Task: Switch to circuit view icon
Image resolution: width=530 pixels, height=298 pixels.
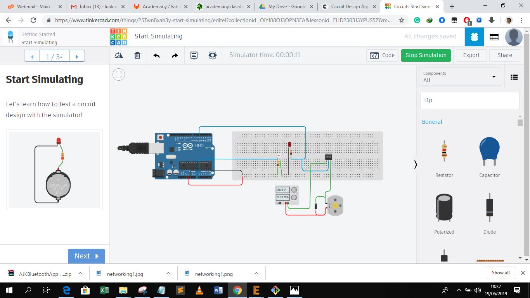Action: (475, 37)
